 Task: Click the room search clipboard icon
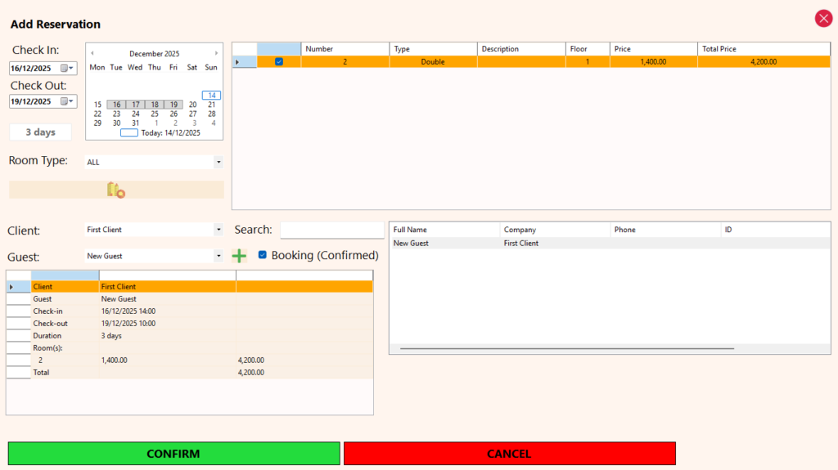[115, 190]
